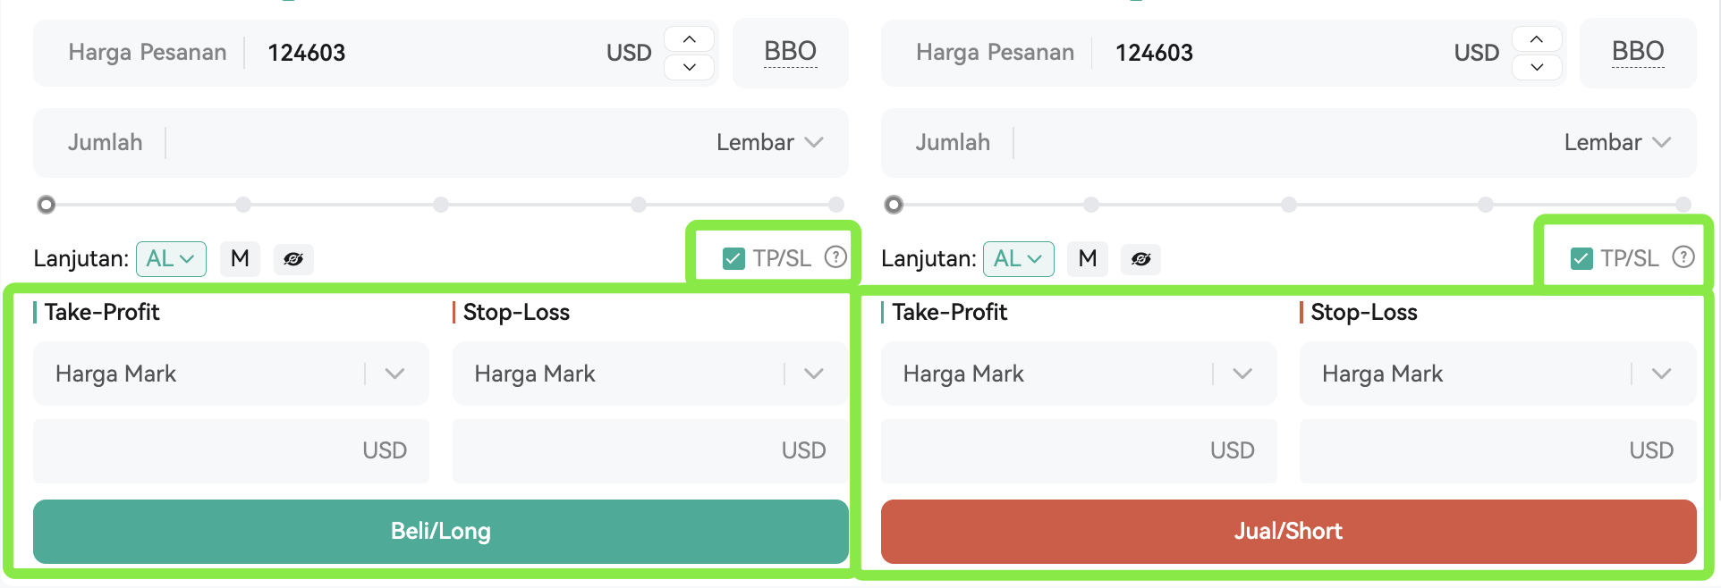Click the Beli/Long button

441,532
